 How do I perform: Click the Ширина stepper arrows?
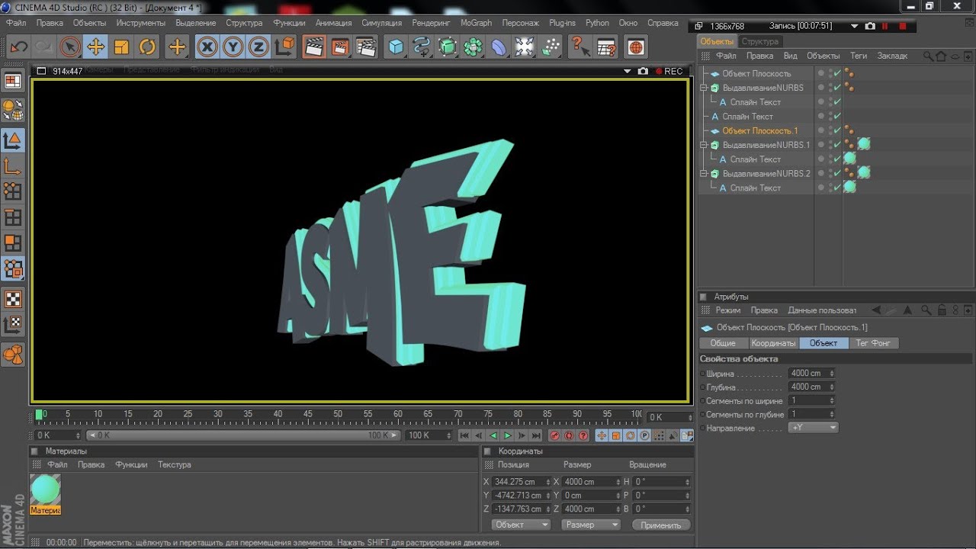832,374
